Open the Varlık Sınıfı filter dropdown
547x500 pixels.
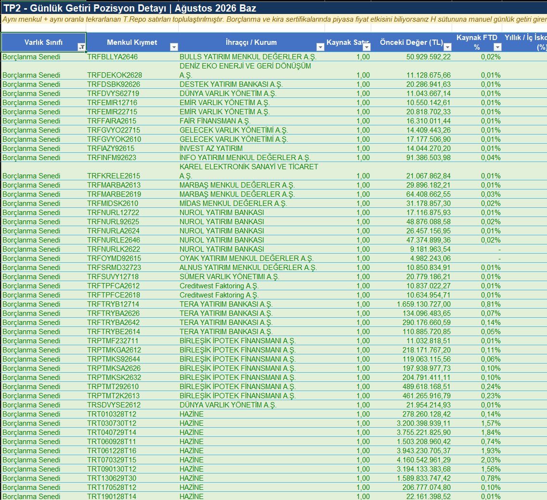[82, 47]
